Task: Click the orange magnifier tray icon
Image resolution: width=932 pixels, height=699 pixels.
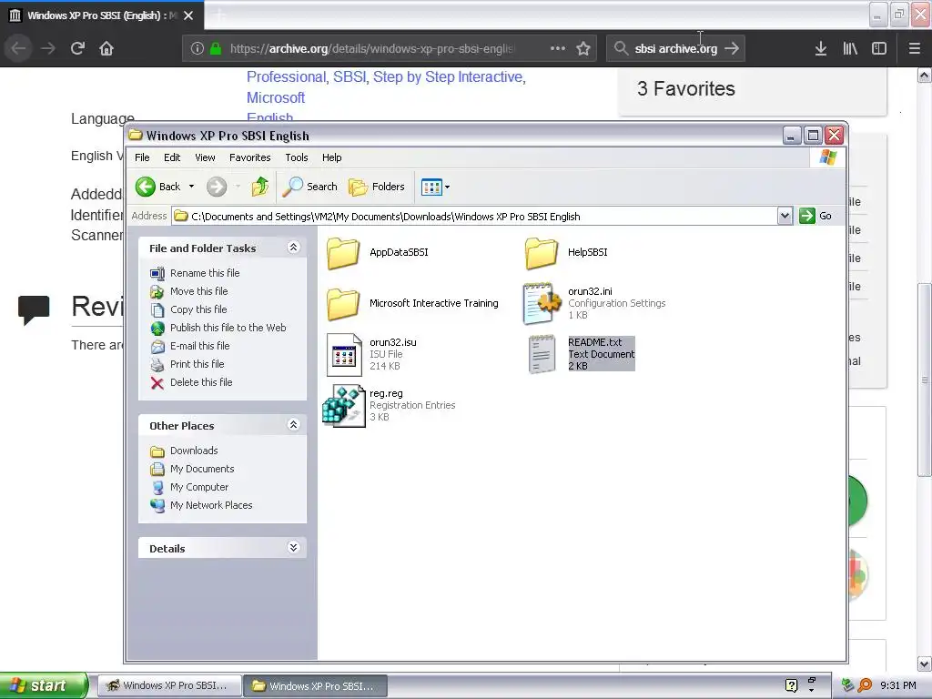Action: [865, 685]
